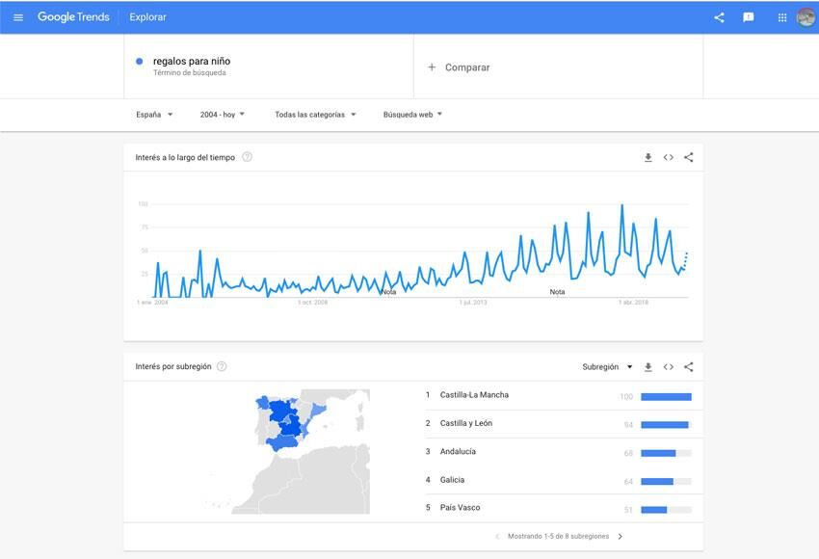Open embed code for subregion card
The height and width of the screenshot is (559, 819).
(x=668, y=367)
